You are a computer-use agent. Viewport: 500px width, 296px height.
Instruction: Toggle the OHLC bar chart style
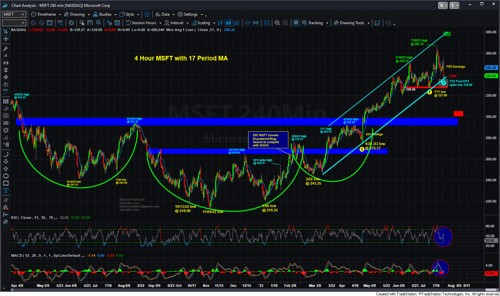[x=220, y=23]
